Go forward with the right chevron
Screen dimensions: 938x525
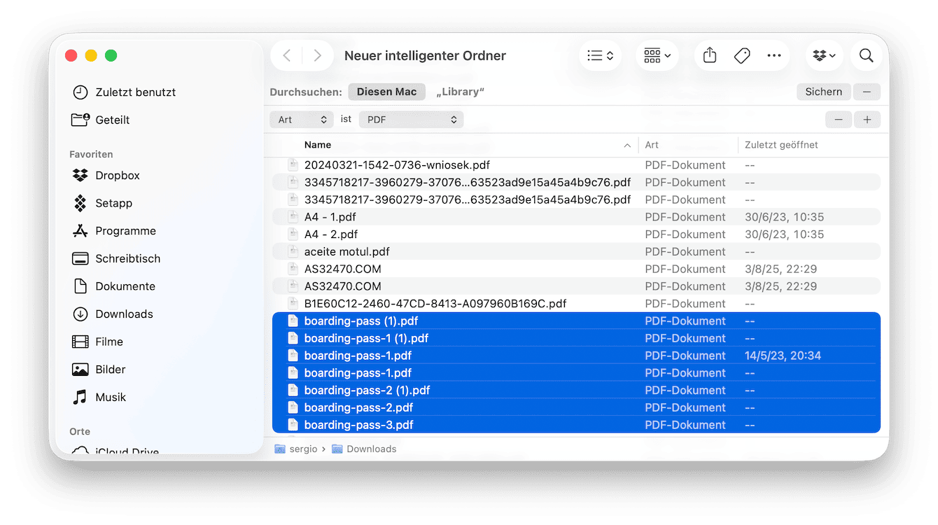317,56
